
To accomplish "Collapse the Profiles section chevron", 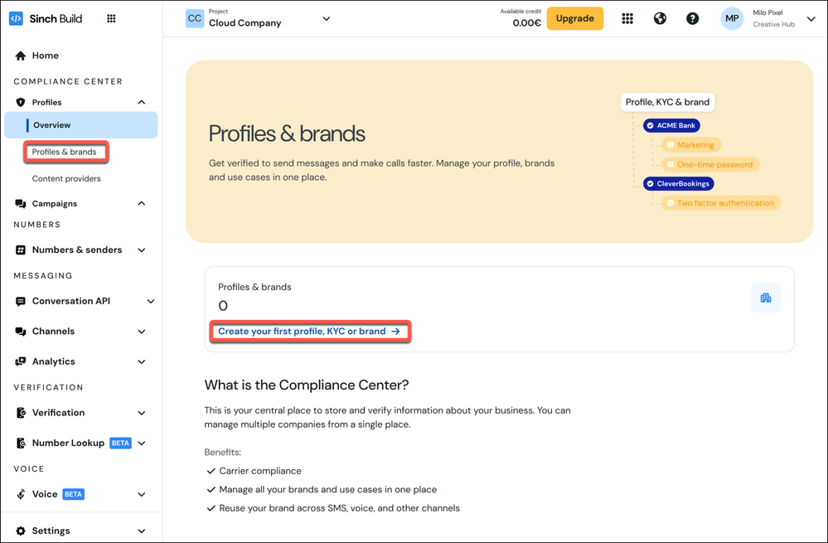I will tap(142, 102).
